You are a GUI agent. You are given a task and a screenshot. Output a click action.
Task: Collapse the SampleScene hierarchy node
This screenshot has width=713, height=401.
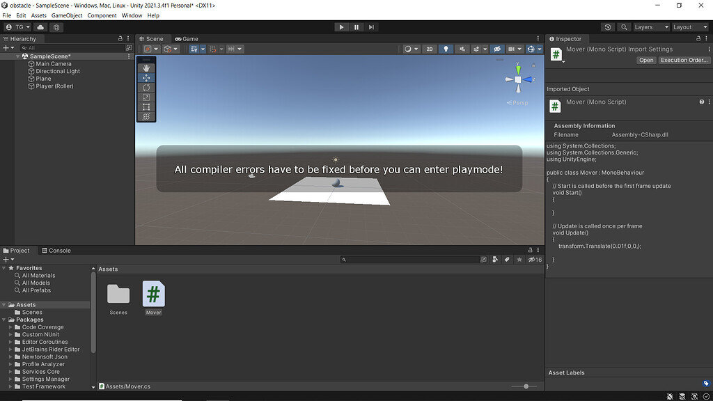(x=18, y=56)
